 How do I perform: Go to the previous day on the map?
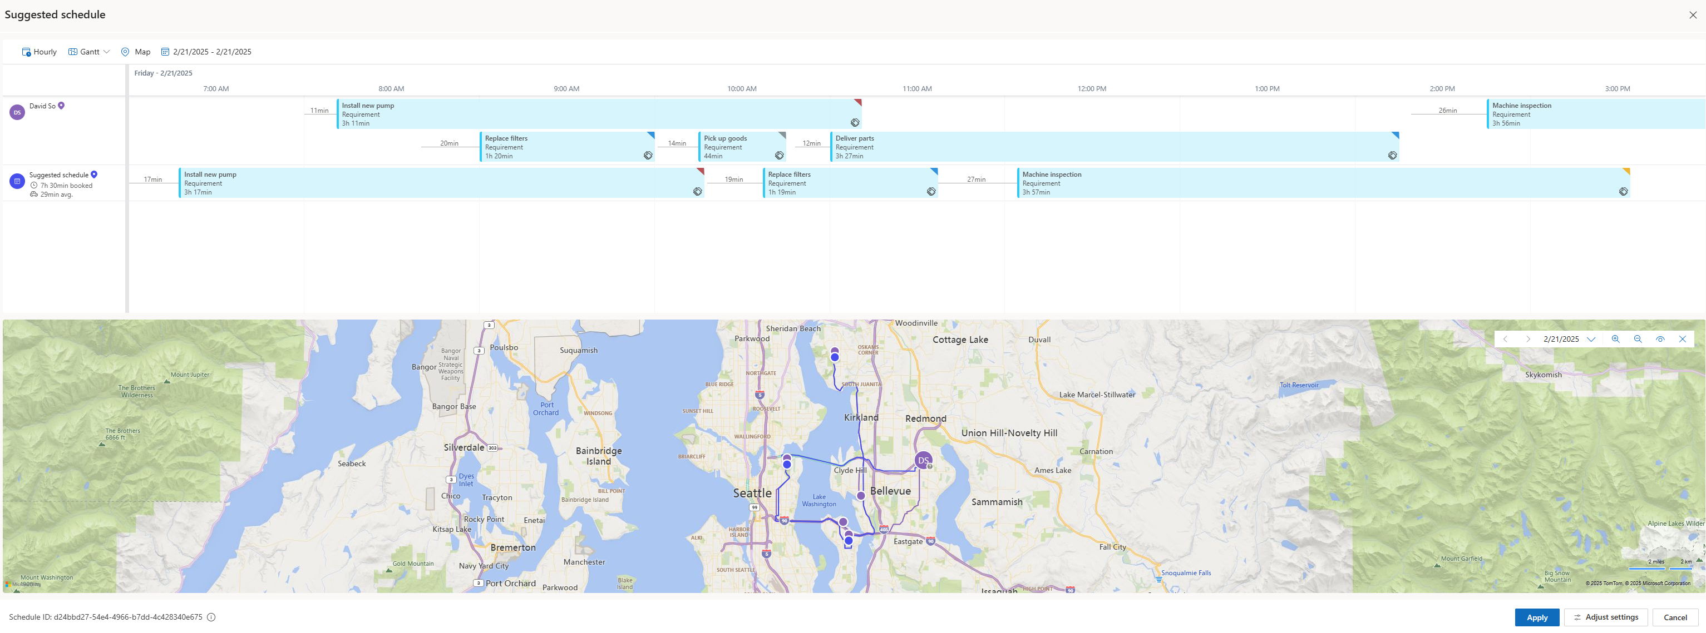(x=1507, y=338)
